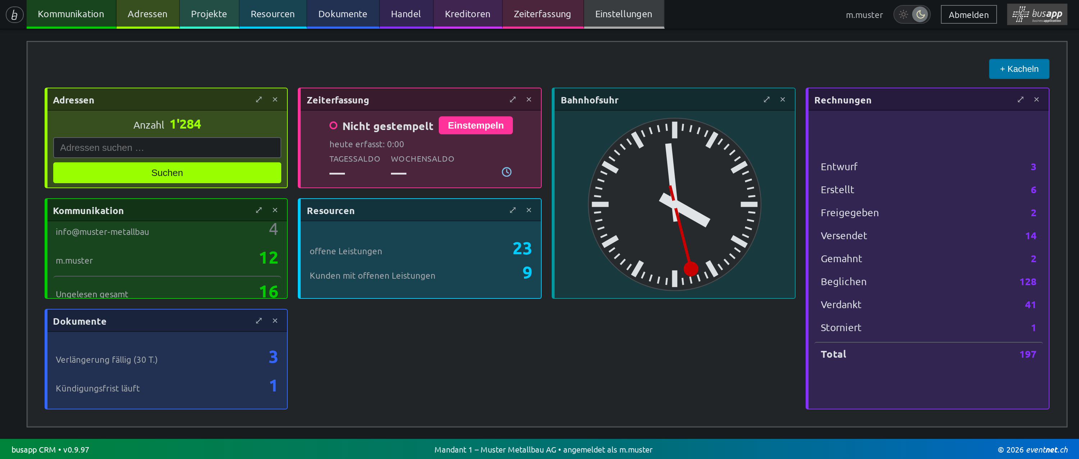The width and height of the screenshot is (1079, 459).
Task: Close the Dokumente tile
Action: [275, 320]
